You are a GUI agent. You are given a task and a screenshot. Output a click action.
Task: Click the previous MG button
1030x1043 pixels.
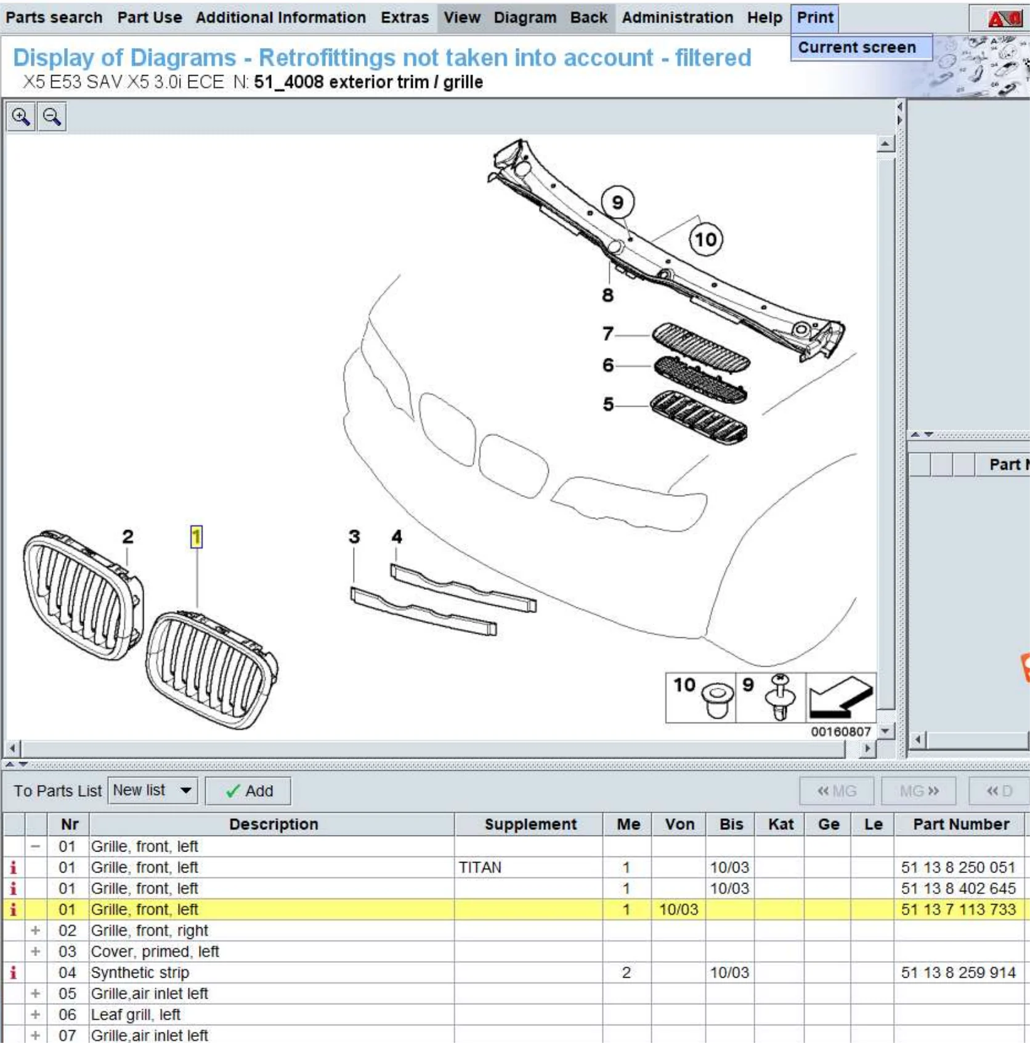(x=837, y=791)
